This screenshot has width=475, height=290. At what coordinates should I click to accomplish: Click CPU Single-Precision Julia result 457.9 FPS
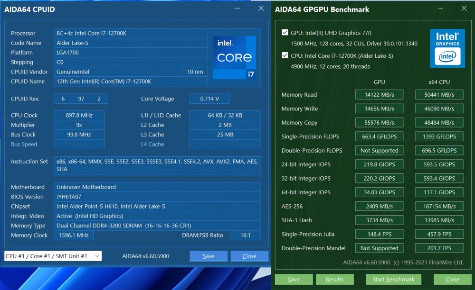pos(439,234)
